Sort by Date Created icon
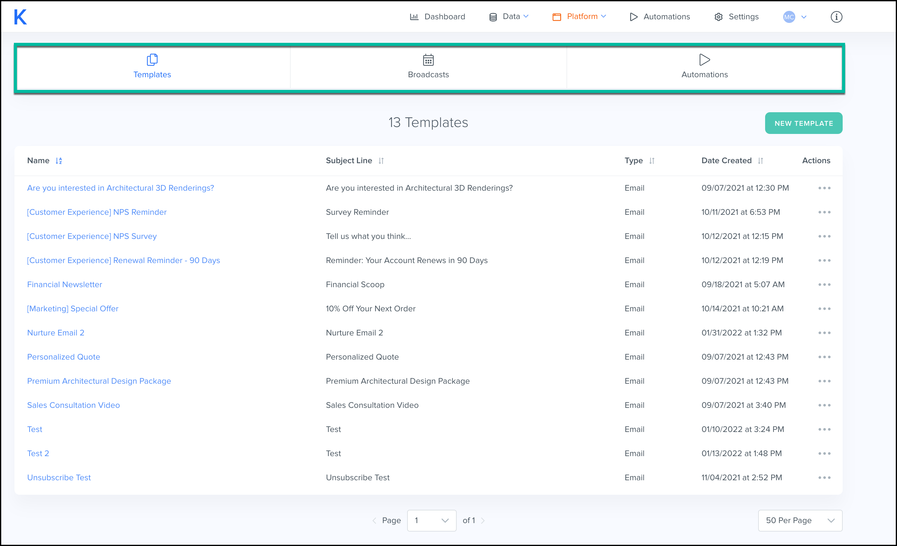The height and width of the screenshot is (546, 897). (760, 161)
